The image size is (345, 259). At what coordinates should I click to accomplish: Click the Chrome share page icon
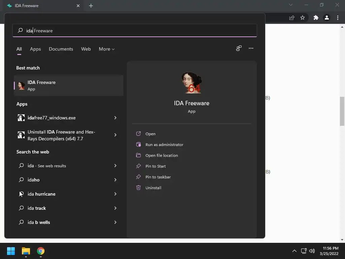(x=292, y=18)
